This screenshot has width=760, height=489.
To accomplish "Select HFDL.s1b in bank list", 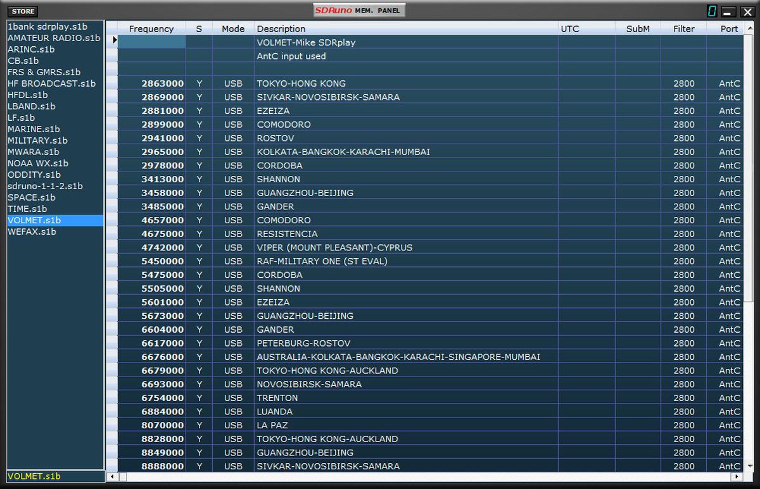I will [28, 95].
